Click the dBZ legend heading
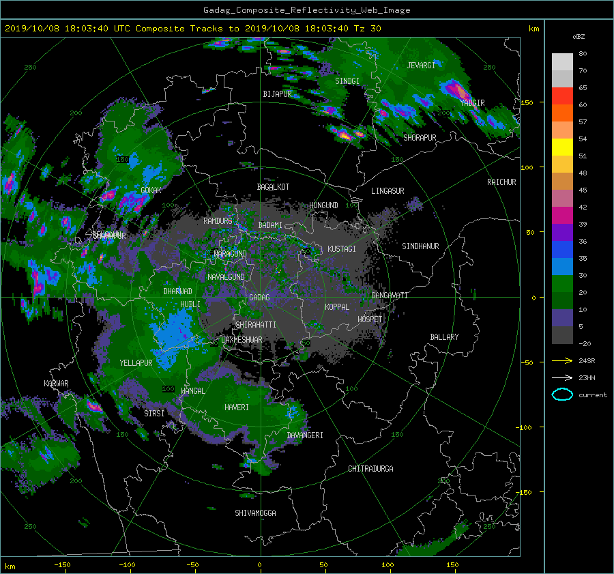 579,36
